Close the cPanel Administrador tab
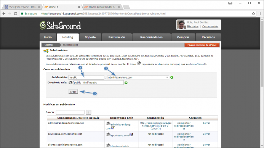This screenshot has height=148, width=264. tap(119, 7)
